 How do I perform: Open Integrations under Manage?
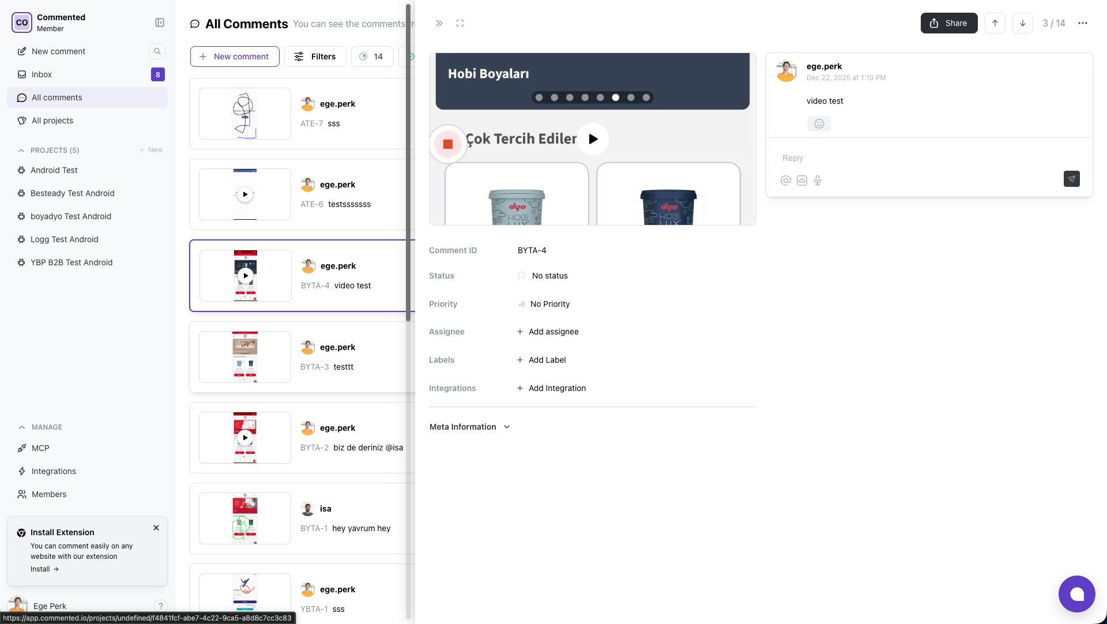pos(87,471)
